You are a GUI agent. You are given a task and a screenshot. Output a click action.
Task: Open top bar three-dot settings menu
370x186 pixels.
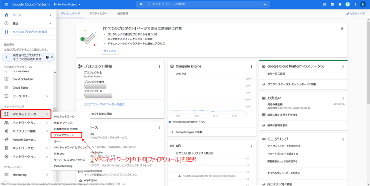coord(355,4)
